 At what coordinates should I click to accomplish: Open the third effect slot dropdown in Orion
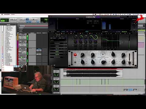click(57, 49)
